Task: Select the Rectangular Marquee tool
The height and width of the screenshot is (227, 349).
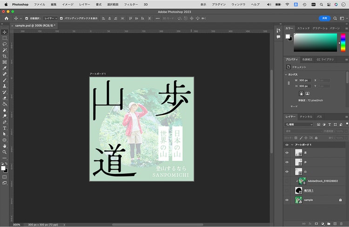Action: coord(5,38)
